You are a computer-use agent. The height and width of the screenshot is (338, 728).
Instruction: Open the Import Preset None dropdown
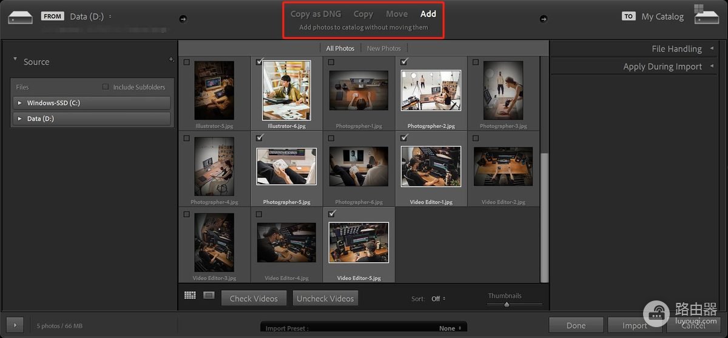[450, 328]
